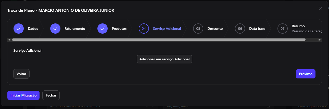Advance using the Próximo button

coord(306,74)
